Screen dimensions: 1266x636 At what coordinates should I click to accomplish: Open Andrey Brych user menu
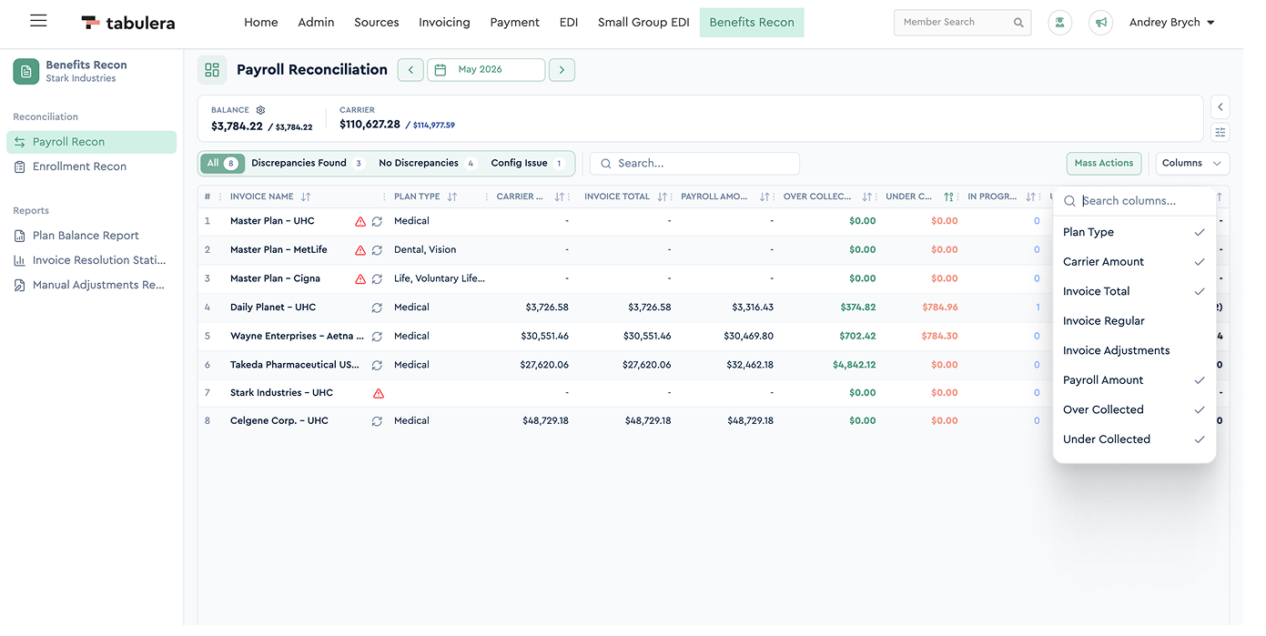click(1172, 23)
